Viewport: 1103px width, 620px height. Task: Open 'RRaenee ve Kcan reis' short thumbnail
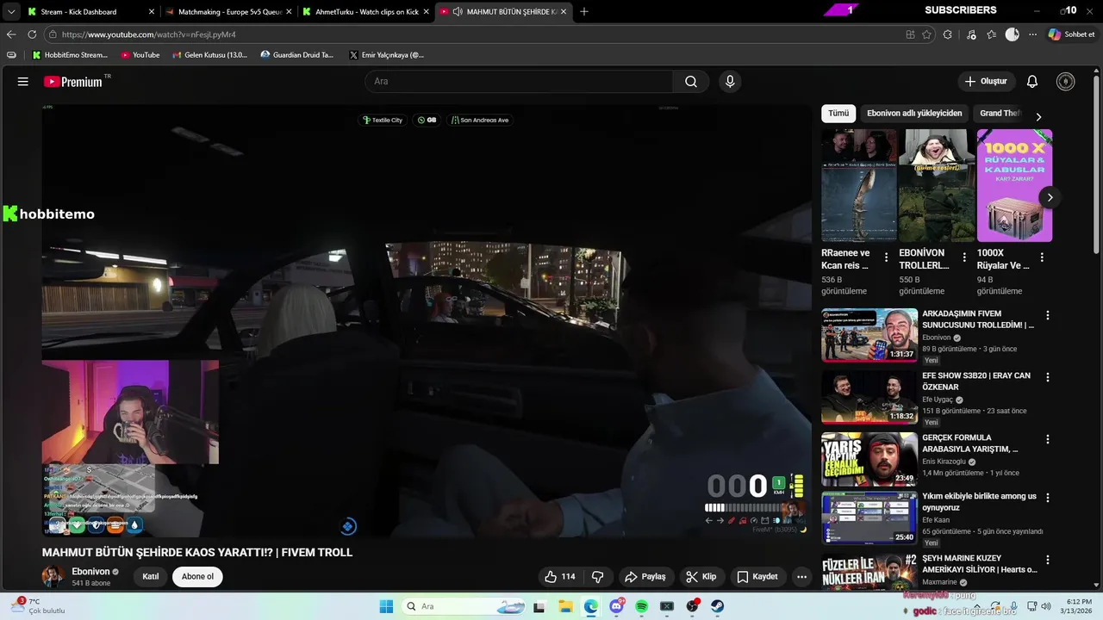[859, 185]
